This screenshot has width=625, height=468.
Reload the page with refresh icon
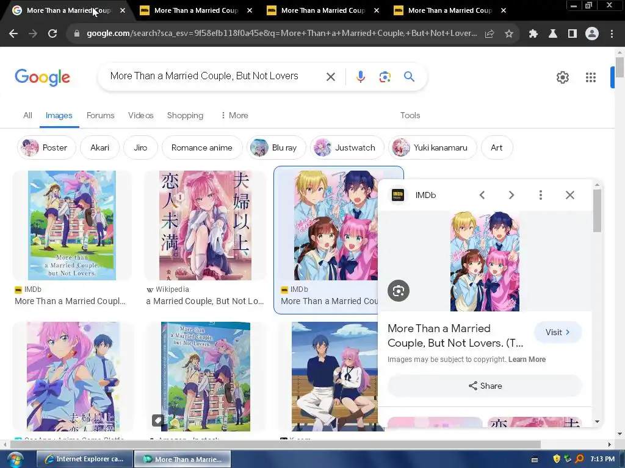click(x=52, y=34)
